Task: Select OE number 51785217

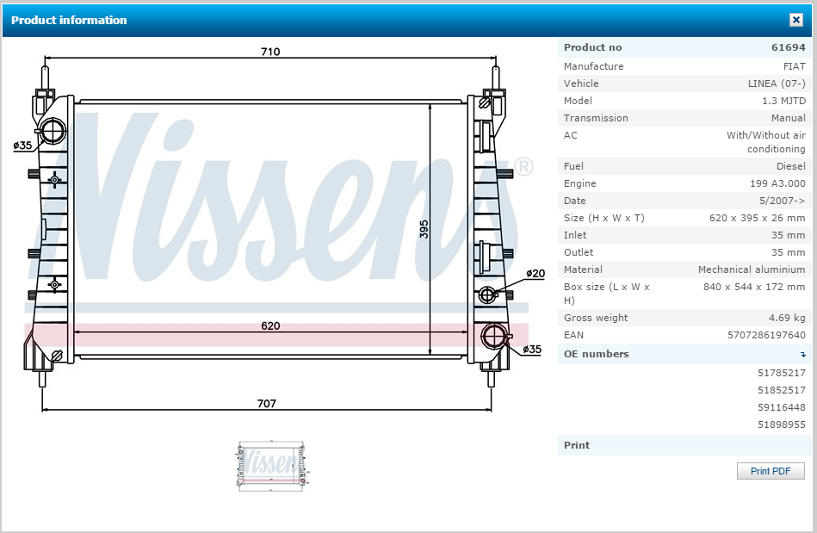Action: click(x=781, y=373)
